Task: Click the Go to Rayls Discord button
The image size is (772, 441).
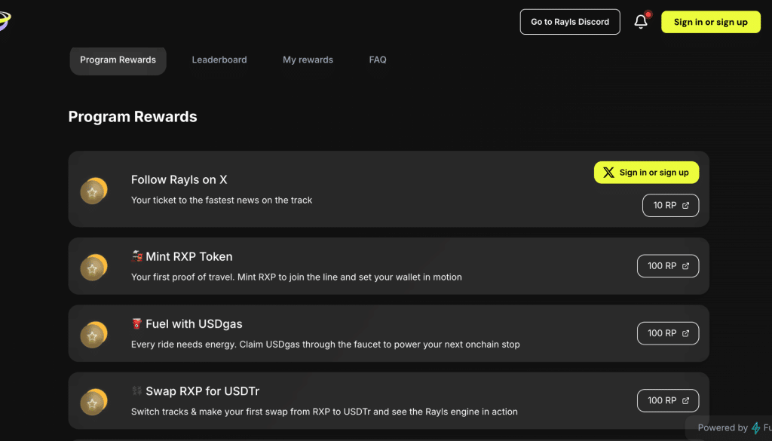Action: point(569,21)
